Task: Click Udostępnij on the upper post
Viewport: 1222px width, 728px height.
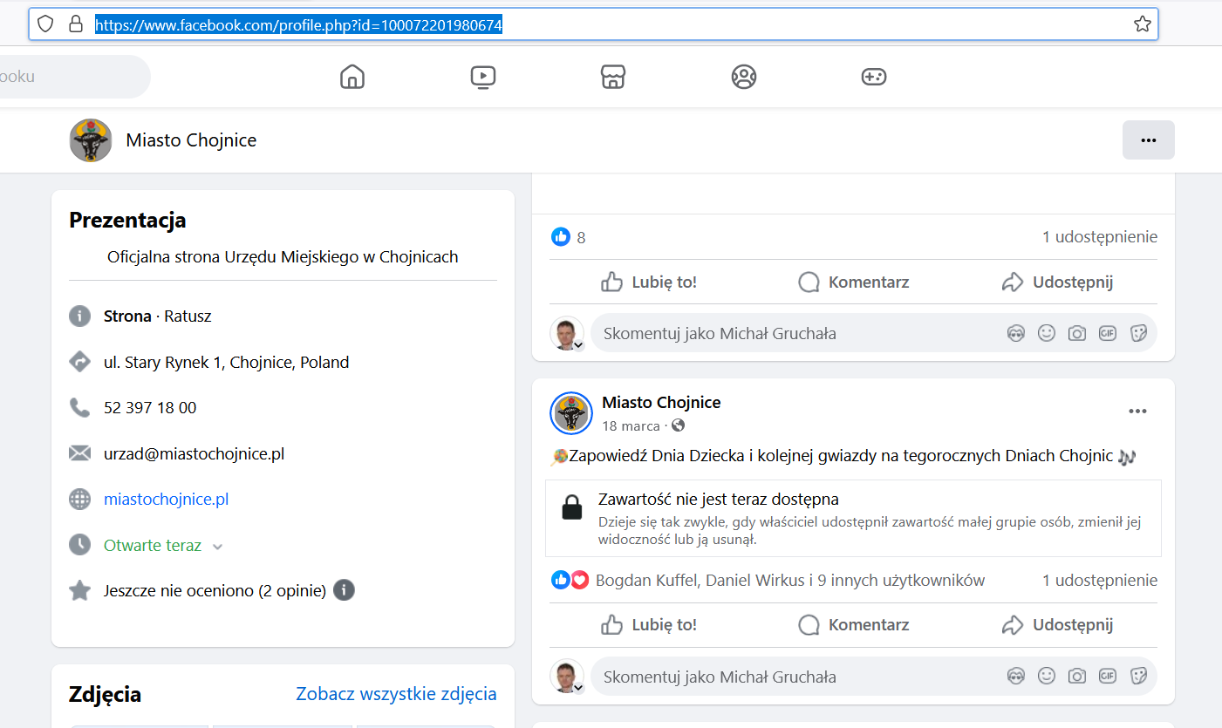Action: pos(1057,282)
